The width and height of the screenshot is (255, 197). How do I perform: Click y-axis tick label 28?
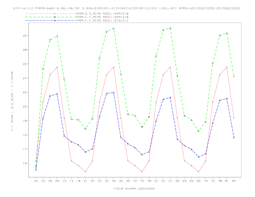pos(24,50)
